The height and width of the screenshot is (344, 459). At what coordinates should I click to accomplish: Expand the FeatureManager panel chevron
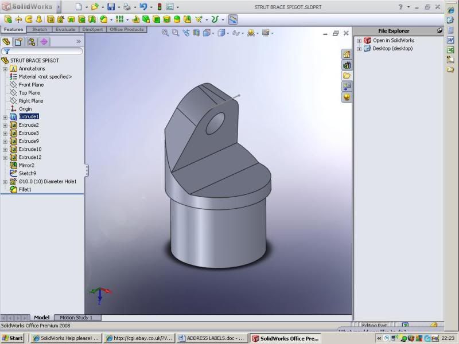tap(79, 41)
